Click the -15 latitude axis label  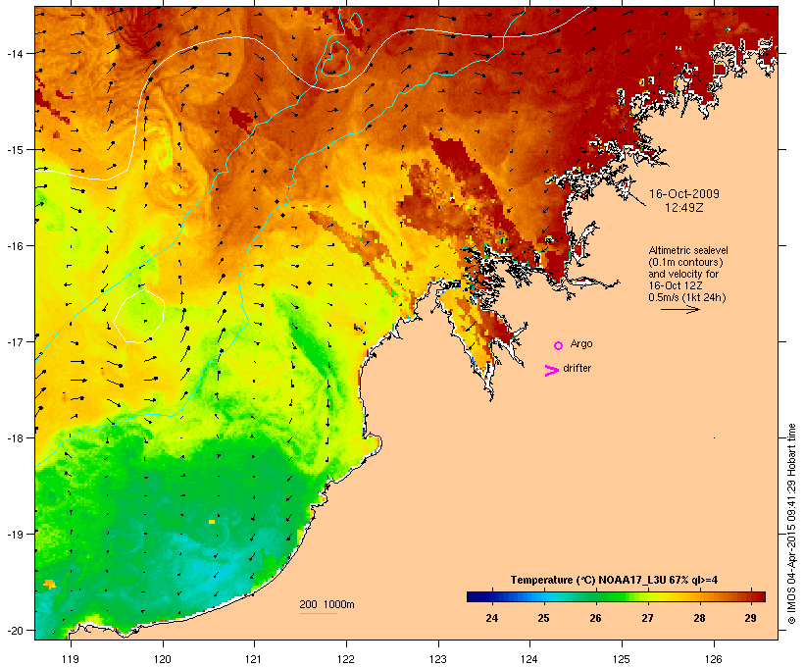tap(14, 150)
